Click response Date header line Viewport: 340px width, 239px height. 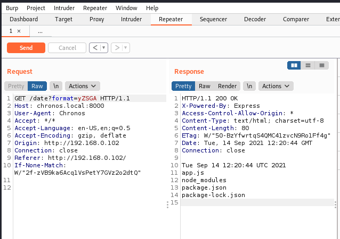(247, 143)
